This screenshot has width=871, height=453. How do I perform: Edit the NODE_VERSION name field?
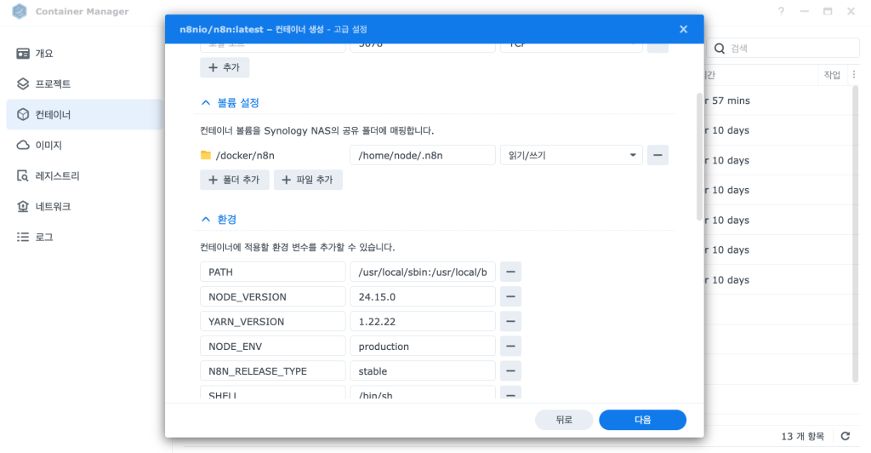[x=273, y=297]
